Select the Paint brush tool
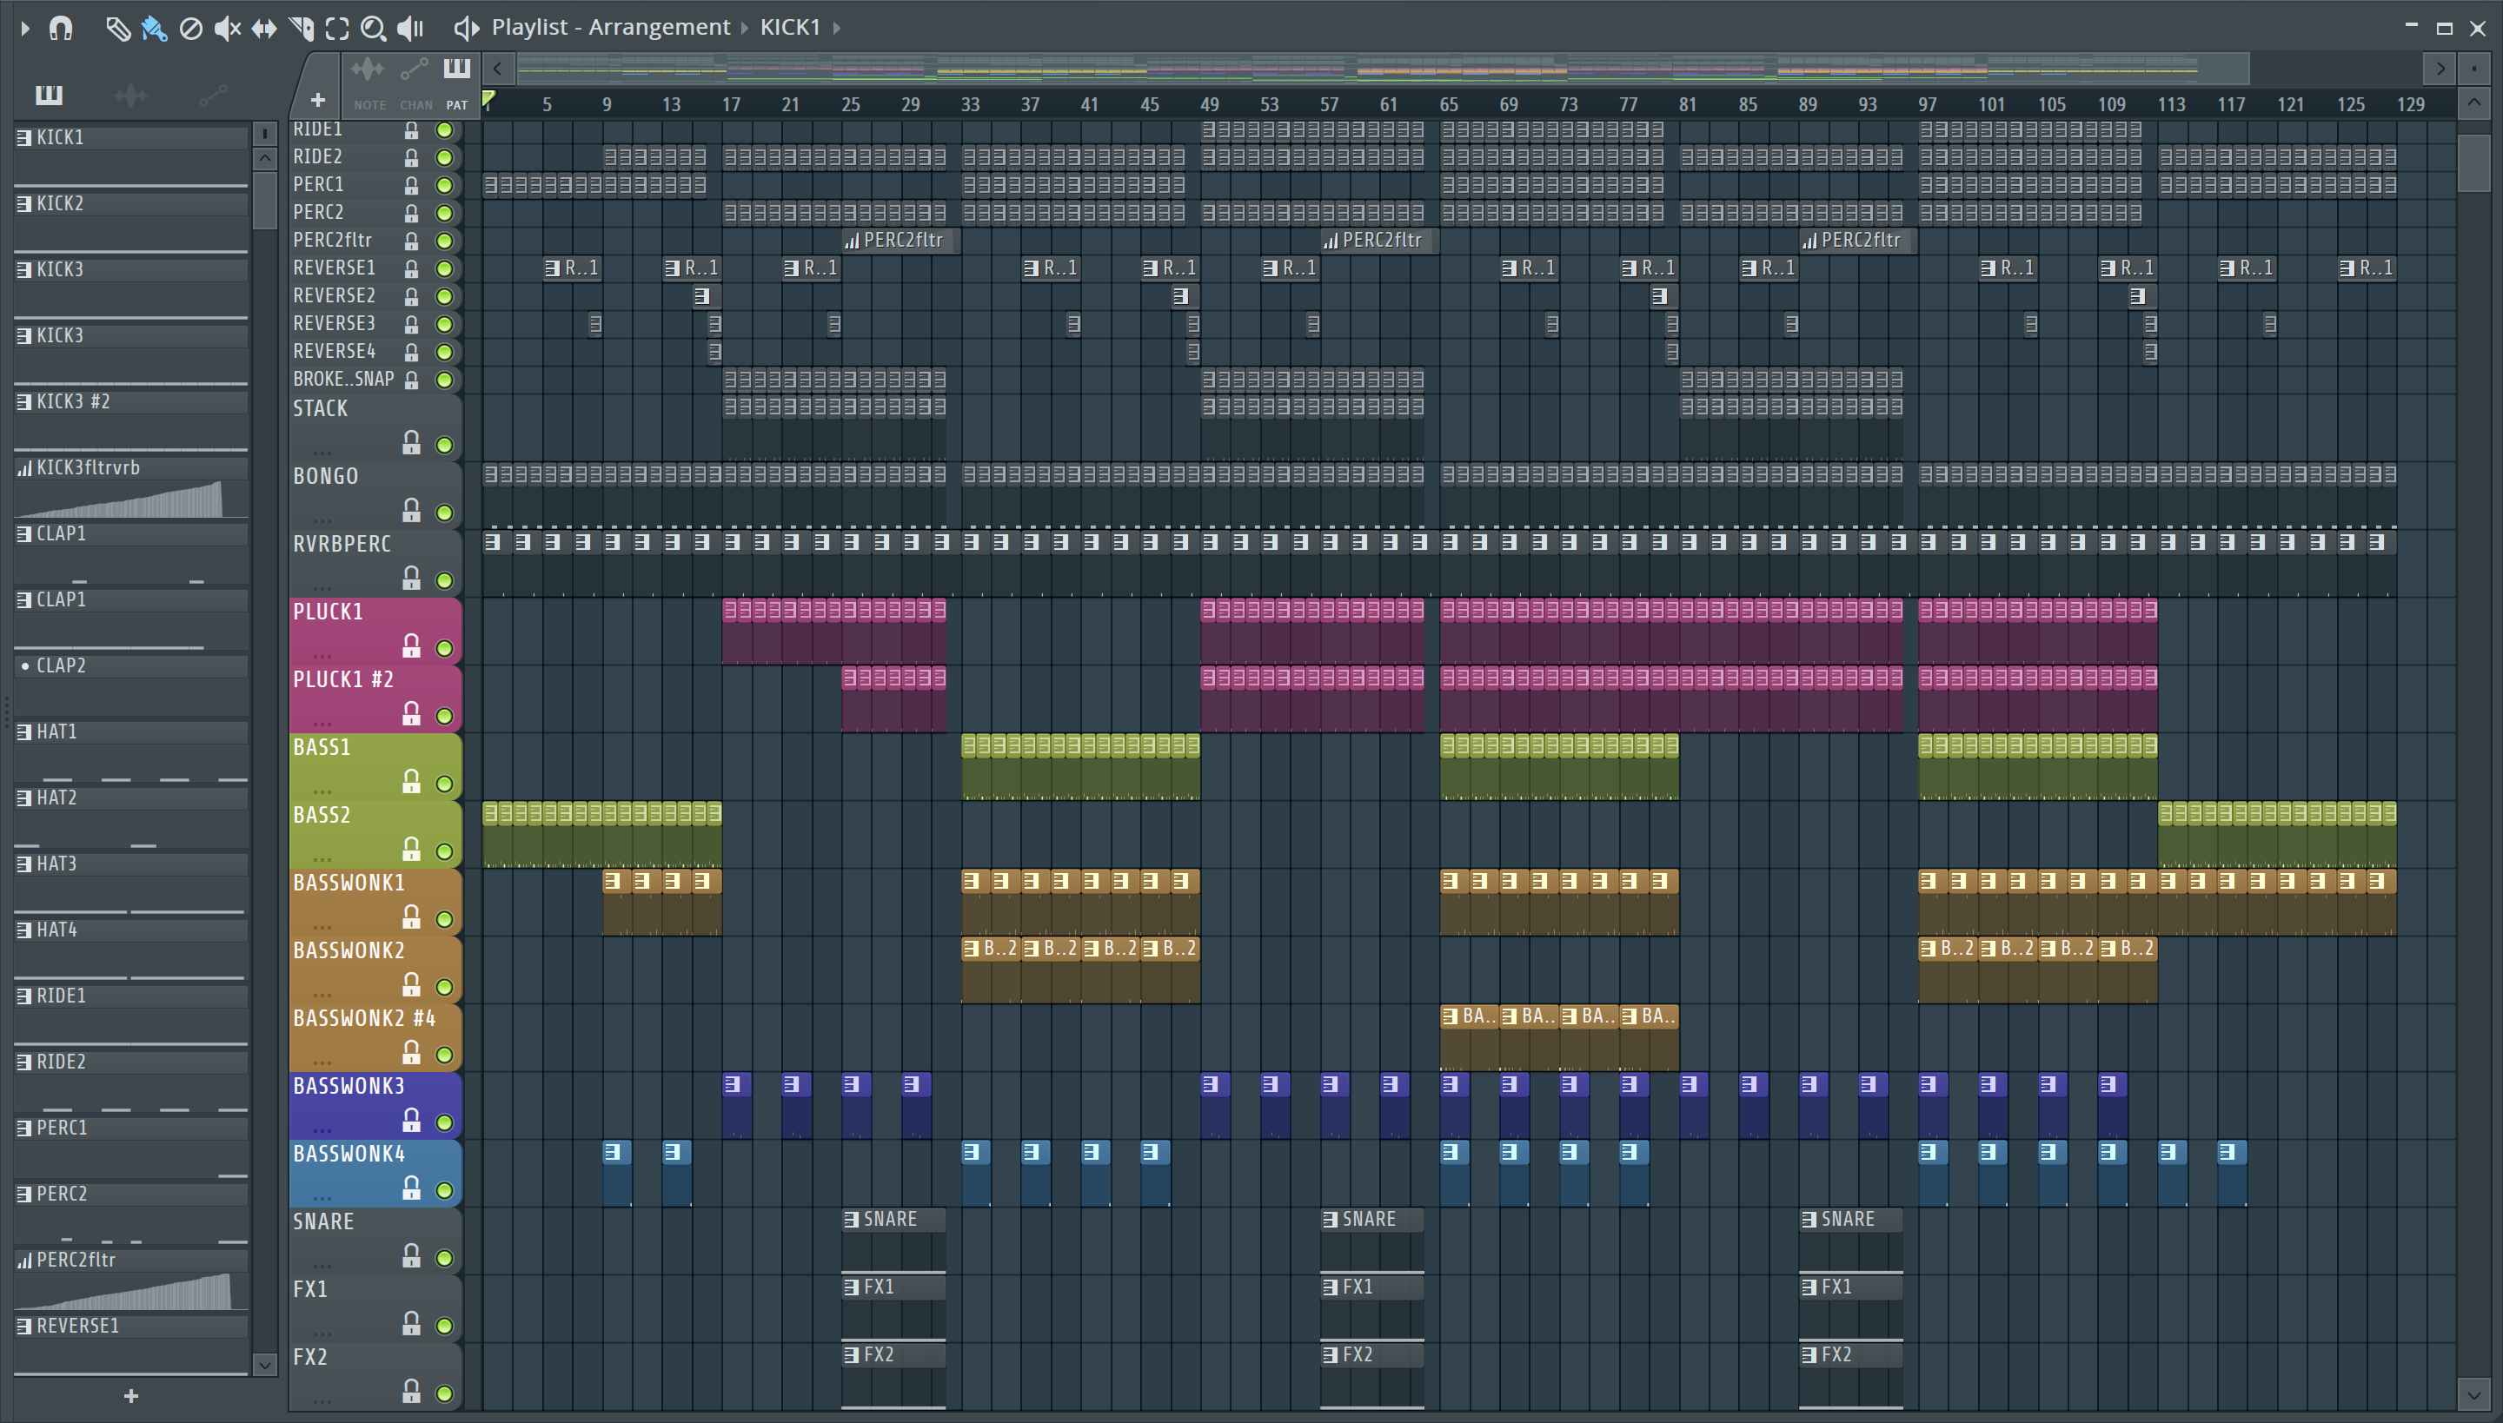The height and width of the screenshot is (1423, 2503). coord(154,29)
